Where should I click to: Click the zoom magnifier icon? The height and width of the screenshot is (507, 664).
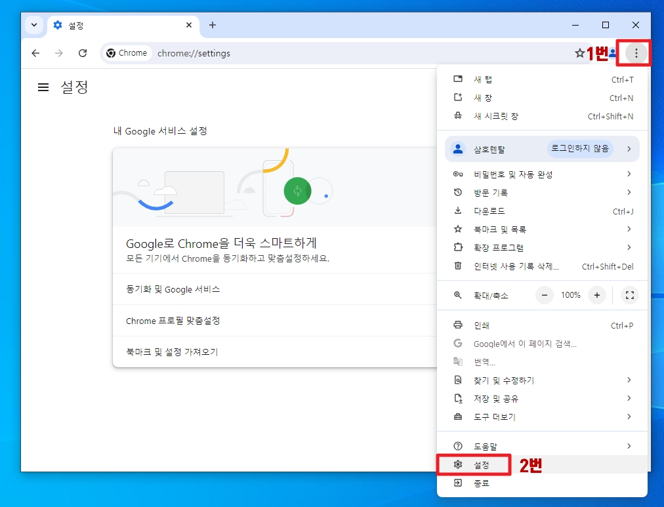(x=458, y=295)
